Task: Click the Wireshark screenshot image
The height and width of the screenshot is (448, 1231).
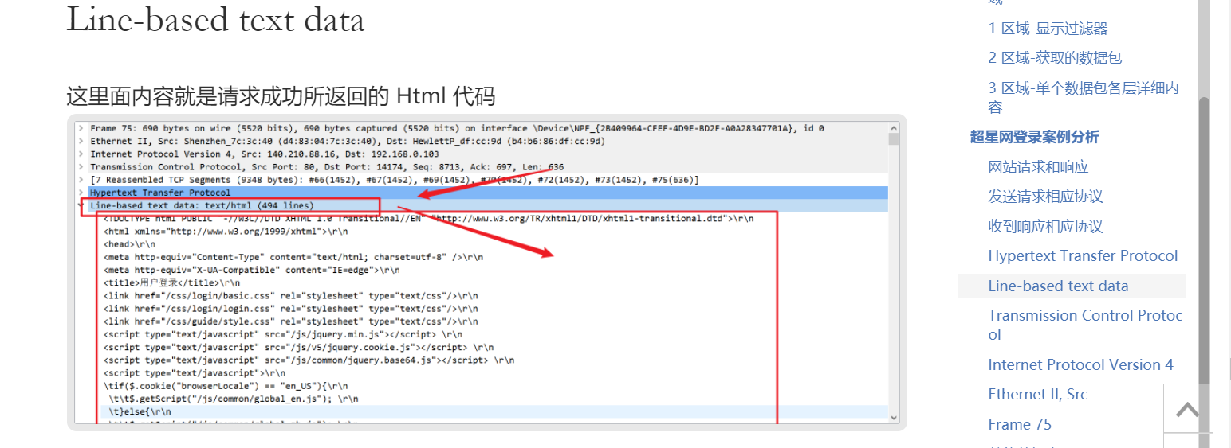Action: point(486,272)
